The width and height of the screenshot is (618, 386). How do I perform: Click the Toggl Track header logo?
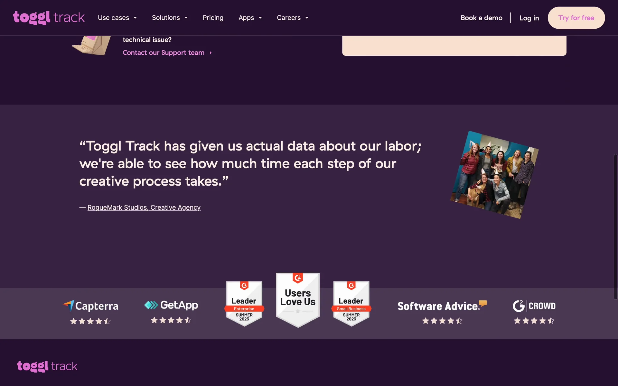(x=49, y=18)
